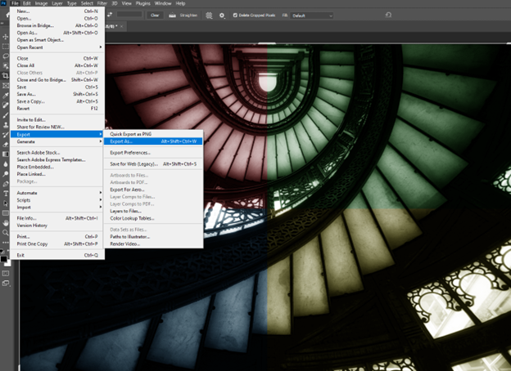Open crop overlay grid options
This screenshot has height=371, width=511.
(209, 16)
